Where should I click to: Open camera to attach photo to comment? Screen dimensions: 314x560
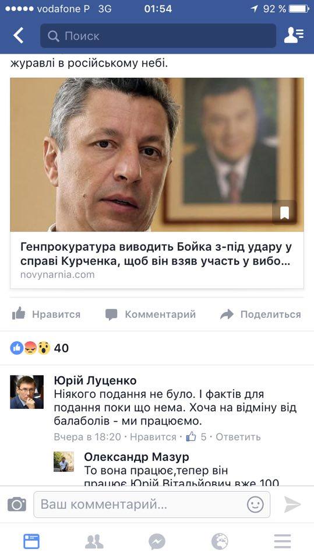tap(17, 504)
